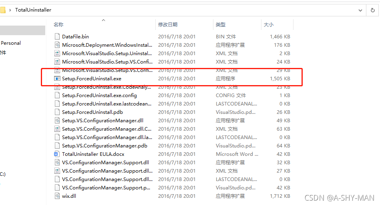Select the Setup.VS.ConfigurationManager.pdb file name
This screenshot has width=380, height=205.
(105, 145)
